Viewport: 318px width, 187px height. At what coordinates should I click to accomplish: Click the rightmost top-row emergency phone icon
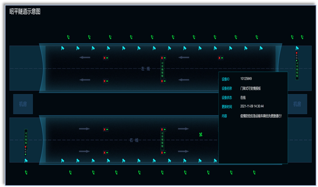(302, 37)
